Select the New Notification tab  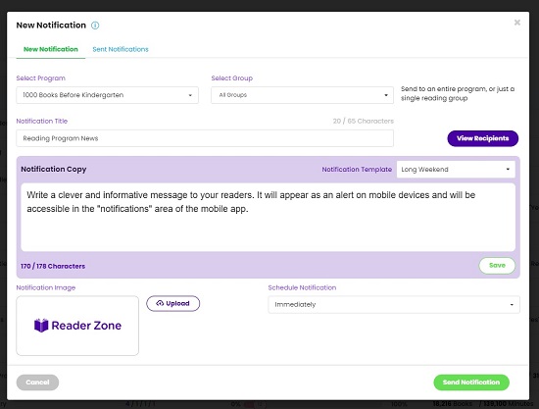[x=51, y=49]
